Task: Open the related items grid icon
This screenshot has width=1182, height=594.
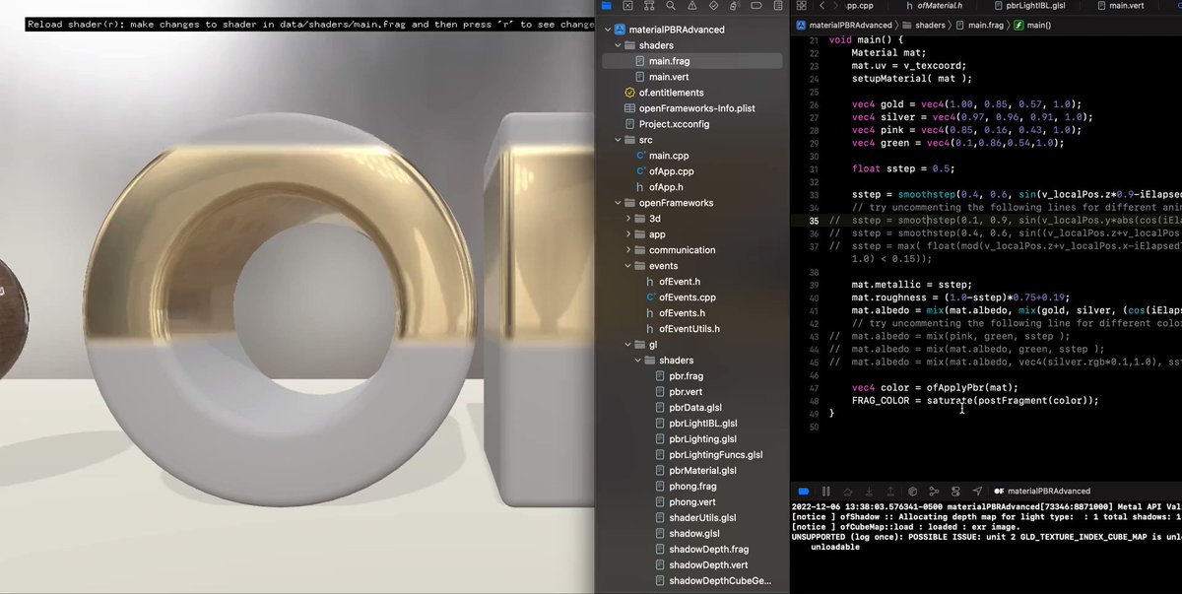Action: tap(801, 6)
